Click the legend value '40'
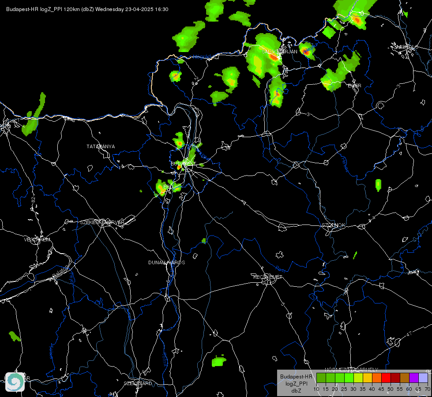This screenshot has width=432, height=397. coord(372,389)
